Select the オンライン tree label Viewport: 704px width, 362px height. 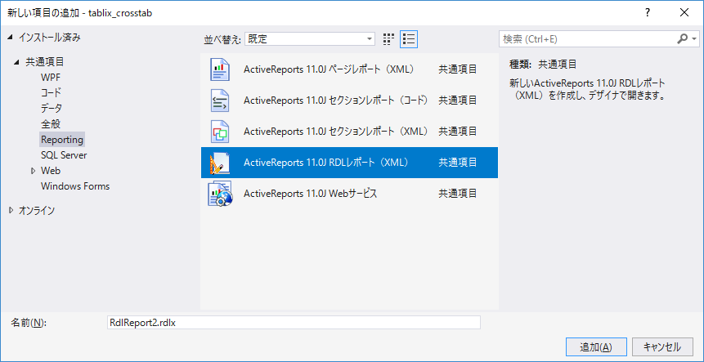coord(36,210)
